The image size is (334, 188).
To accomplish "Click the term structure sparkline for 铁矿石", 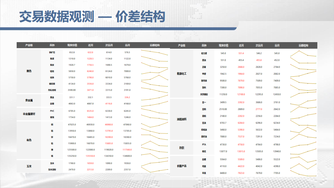I will tap(155, 52).
